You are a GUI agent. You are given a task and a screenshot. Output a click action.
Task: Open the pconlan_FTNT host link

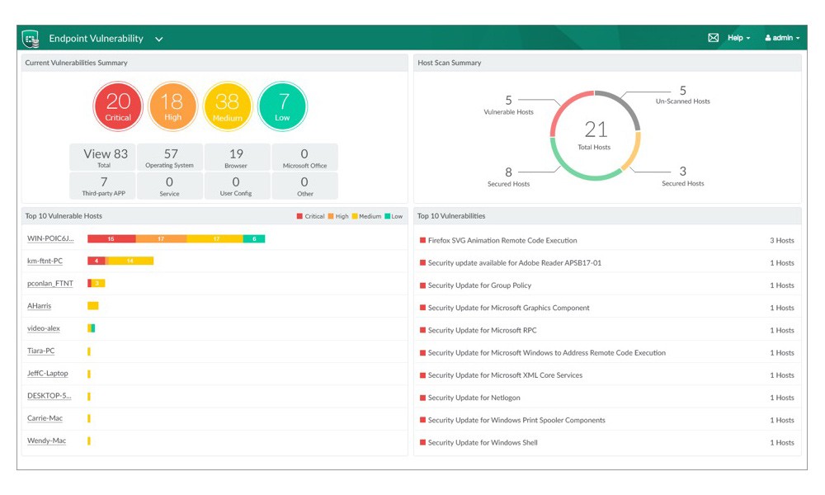pyautogui.click(x=50, y=284)
